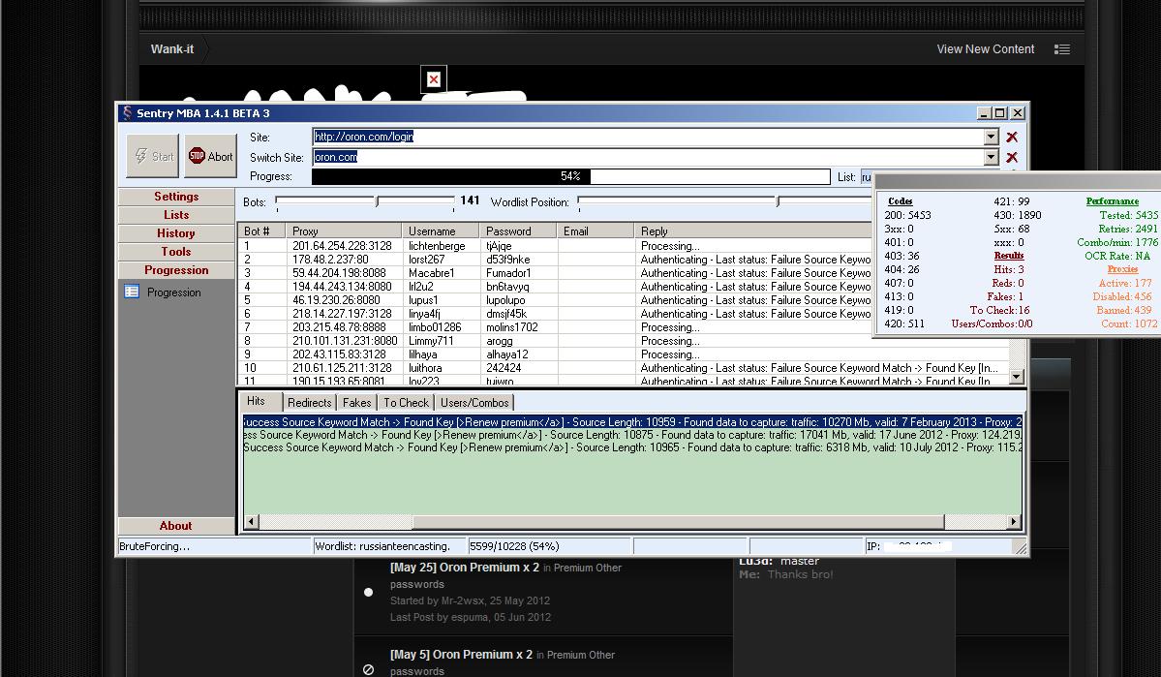Sort by the Username column header
This screenshot has height=677, width=1161.
click(x=441, y=231)
